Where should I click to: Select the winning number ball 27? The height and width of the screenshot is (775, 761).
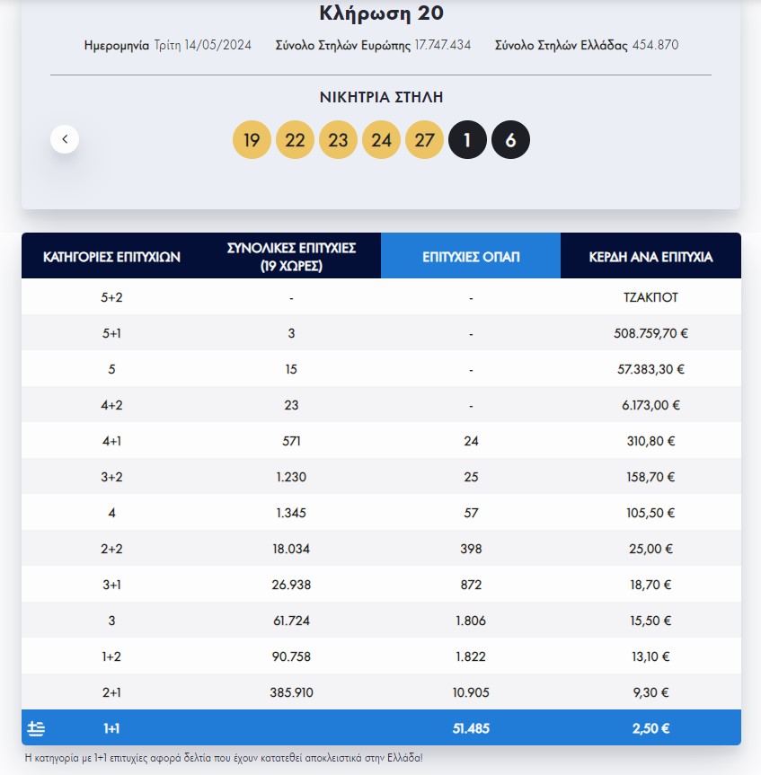coord(425,139)
